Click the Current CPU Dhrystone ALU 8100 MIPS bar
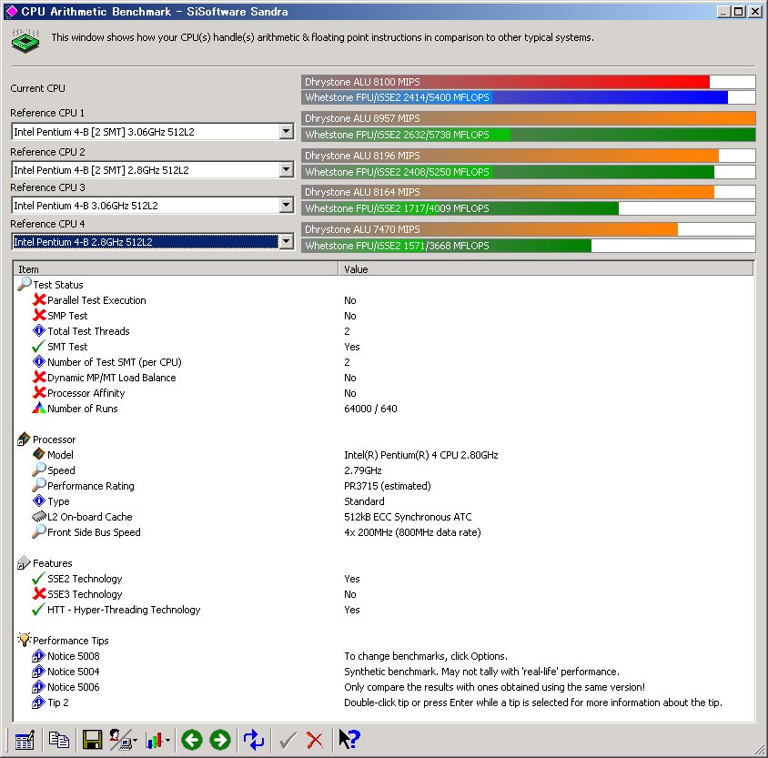Image resolution: width=768 pixels, height=758 pixels. click(528, 82)
